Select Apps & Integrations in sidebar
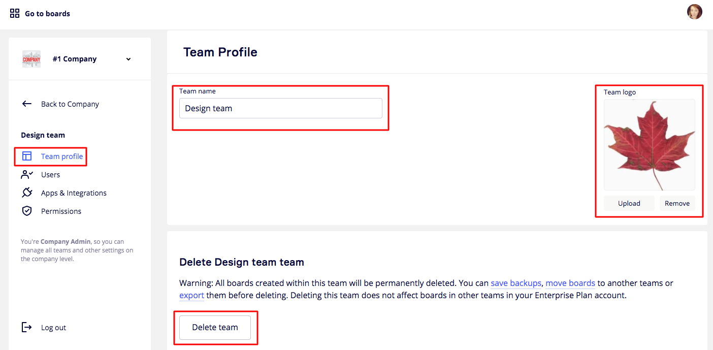 pyautogui.click(x=74, y=193)
